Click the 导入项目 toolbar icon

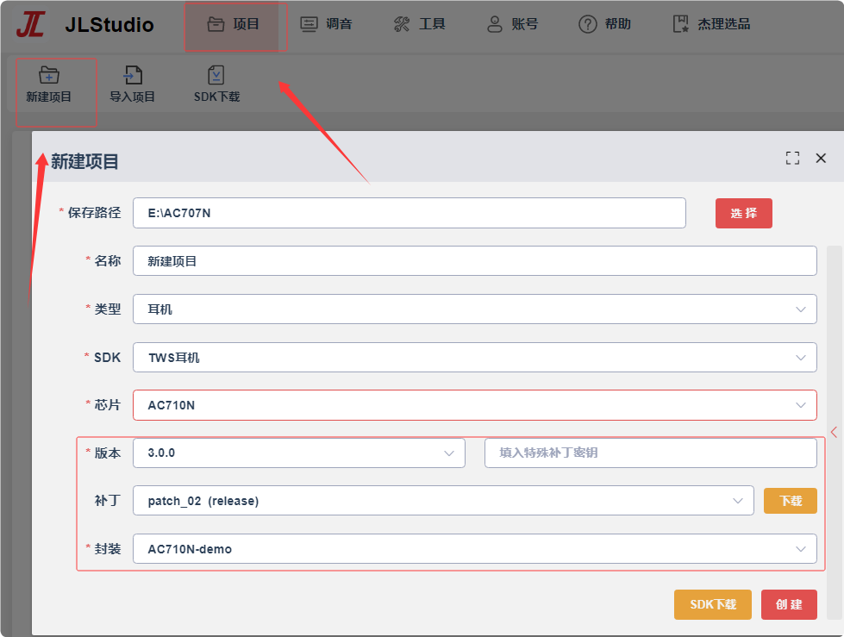point(133,84)
